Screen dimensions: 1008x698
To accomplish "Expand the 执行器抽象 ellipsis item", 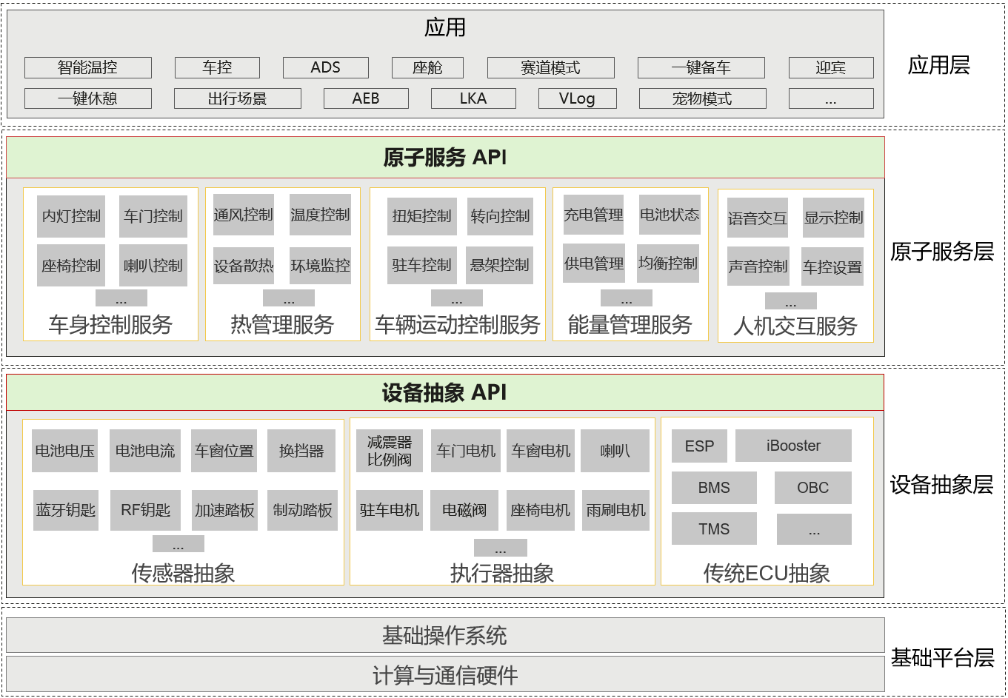I will point(502,548).
